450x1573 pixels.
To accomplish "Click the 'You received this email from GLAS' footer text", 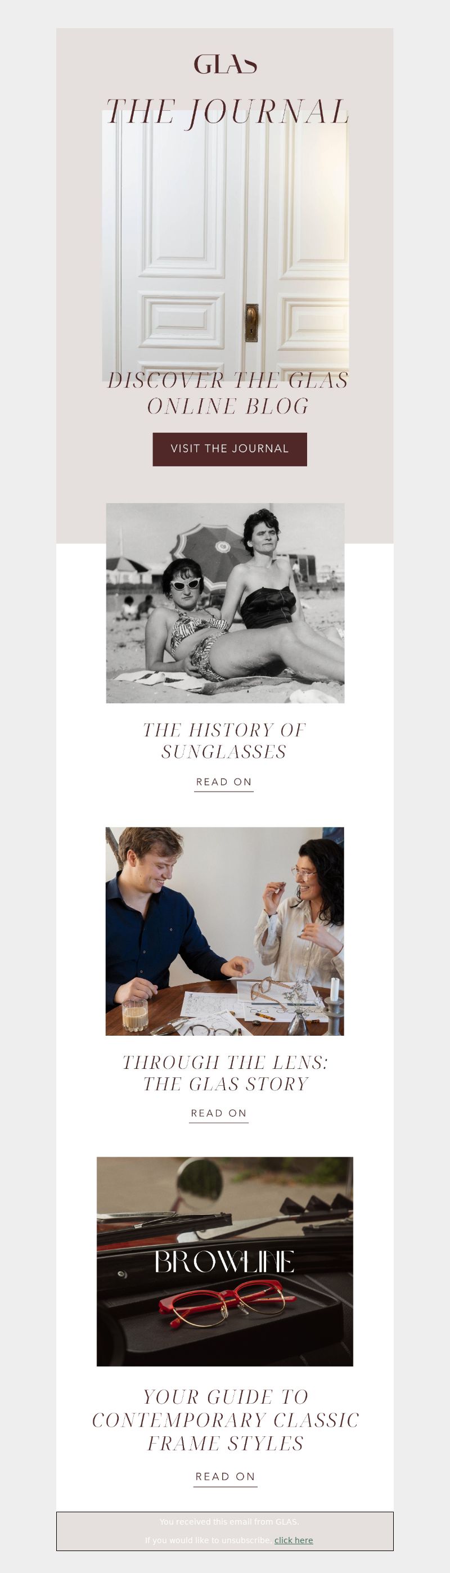I will [229, 1521].
